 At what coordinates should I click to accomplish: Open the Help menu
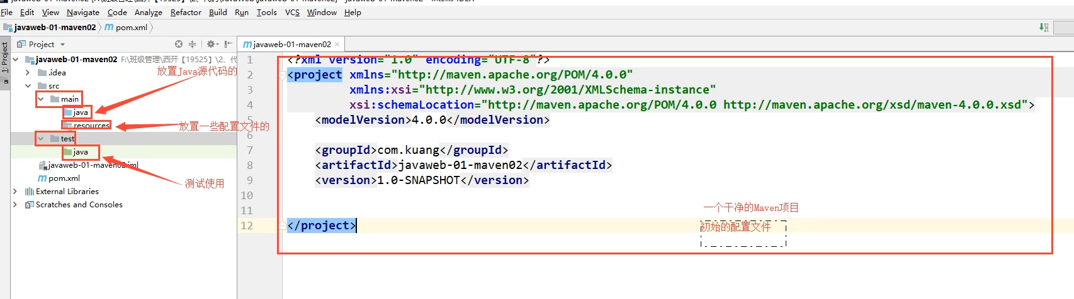353,12
